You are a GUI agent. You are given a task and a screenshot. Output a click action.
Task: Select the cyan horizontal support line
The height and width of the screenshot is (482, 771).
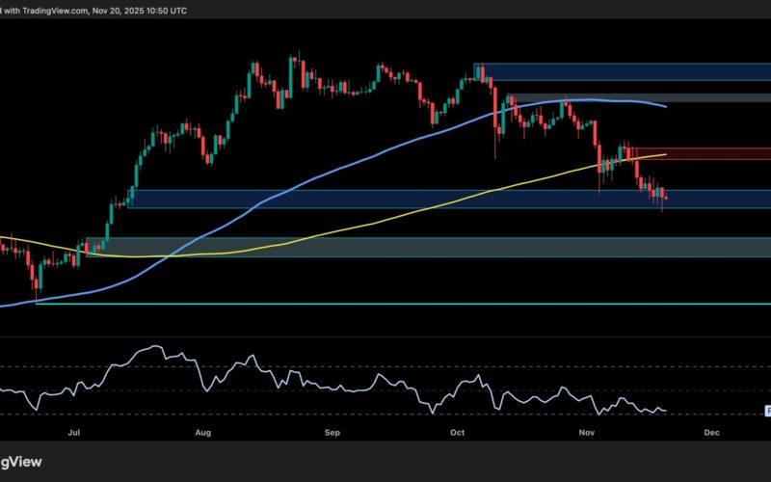click(385, 304)
